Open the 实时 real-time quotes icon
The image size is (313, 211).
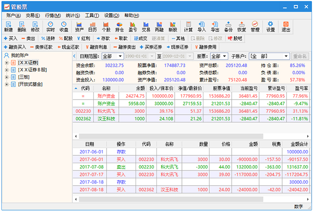pos(50,27)
